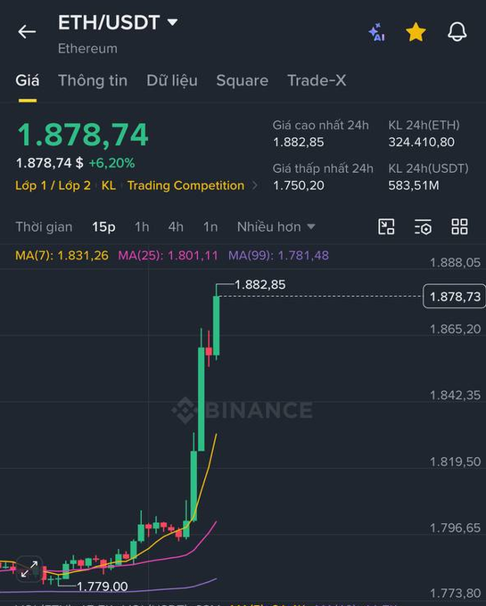
Task: Tap the back arrow icon
Action: (27, 31)
